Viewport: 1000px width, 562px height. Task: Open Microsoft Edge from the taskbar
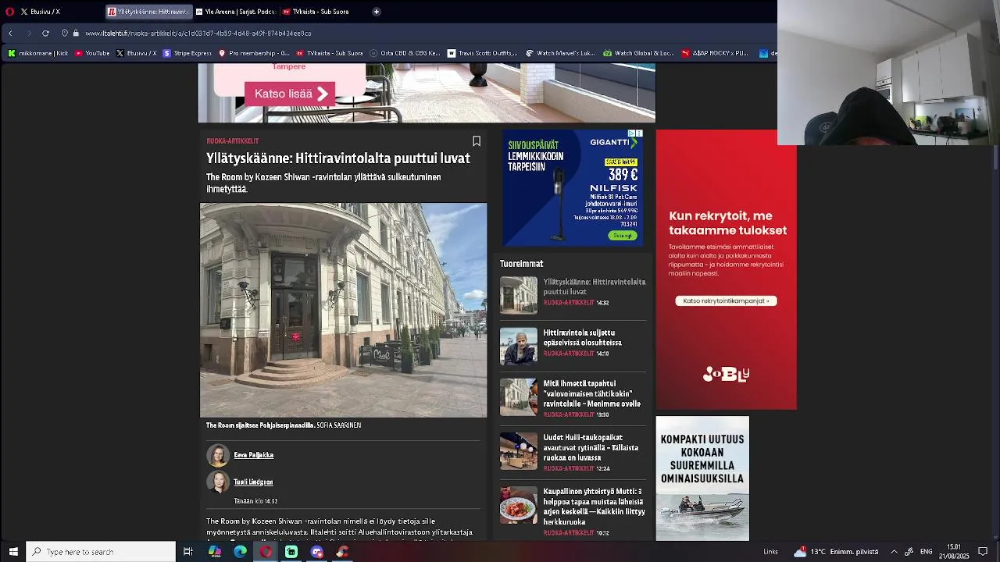[240, 552]
